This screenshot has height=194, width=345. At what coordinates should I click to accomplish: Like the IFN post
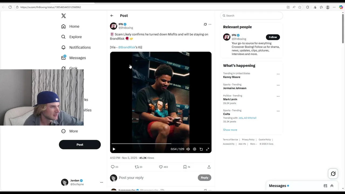(161, 167)
